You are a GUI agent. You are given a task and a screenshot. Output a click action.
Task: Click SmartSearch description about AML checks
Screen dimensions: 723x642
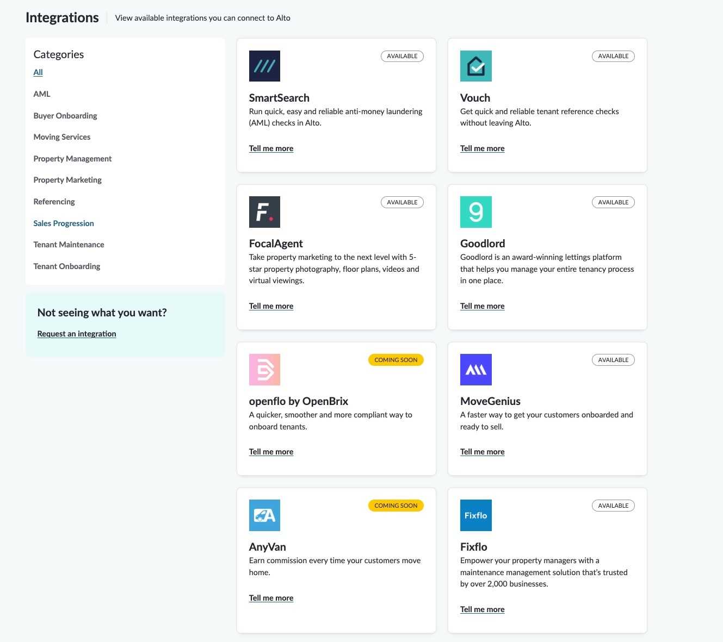pyautogui.click(x=336, y=117)
